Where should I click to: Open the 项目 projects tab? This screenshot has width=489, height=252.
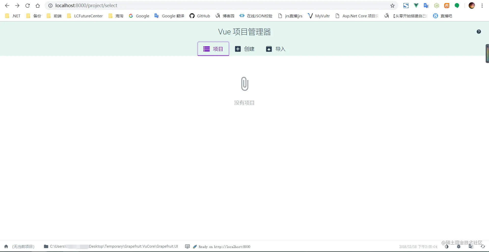pos(213,49)
